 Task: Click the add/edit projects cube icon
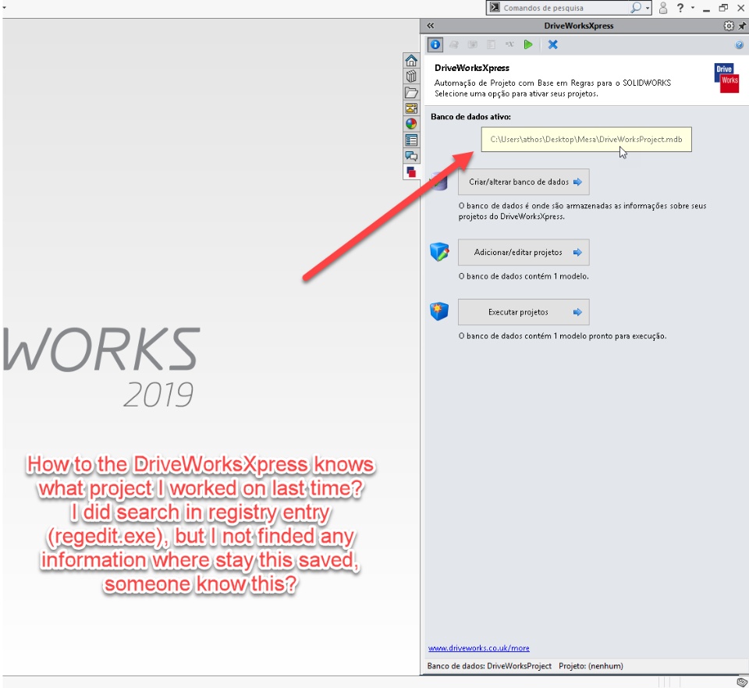pyautogui.click(x=439, y=252)
